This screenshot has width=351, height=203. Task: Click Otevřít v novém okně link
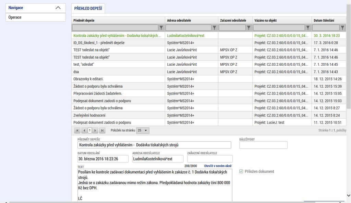pyautogui.click(x=218, y=166)
